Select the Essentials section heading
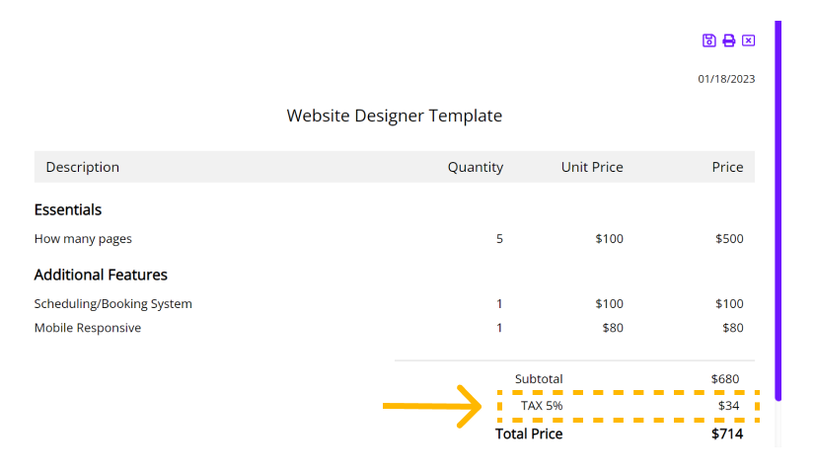 [68, 209]
